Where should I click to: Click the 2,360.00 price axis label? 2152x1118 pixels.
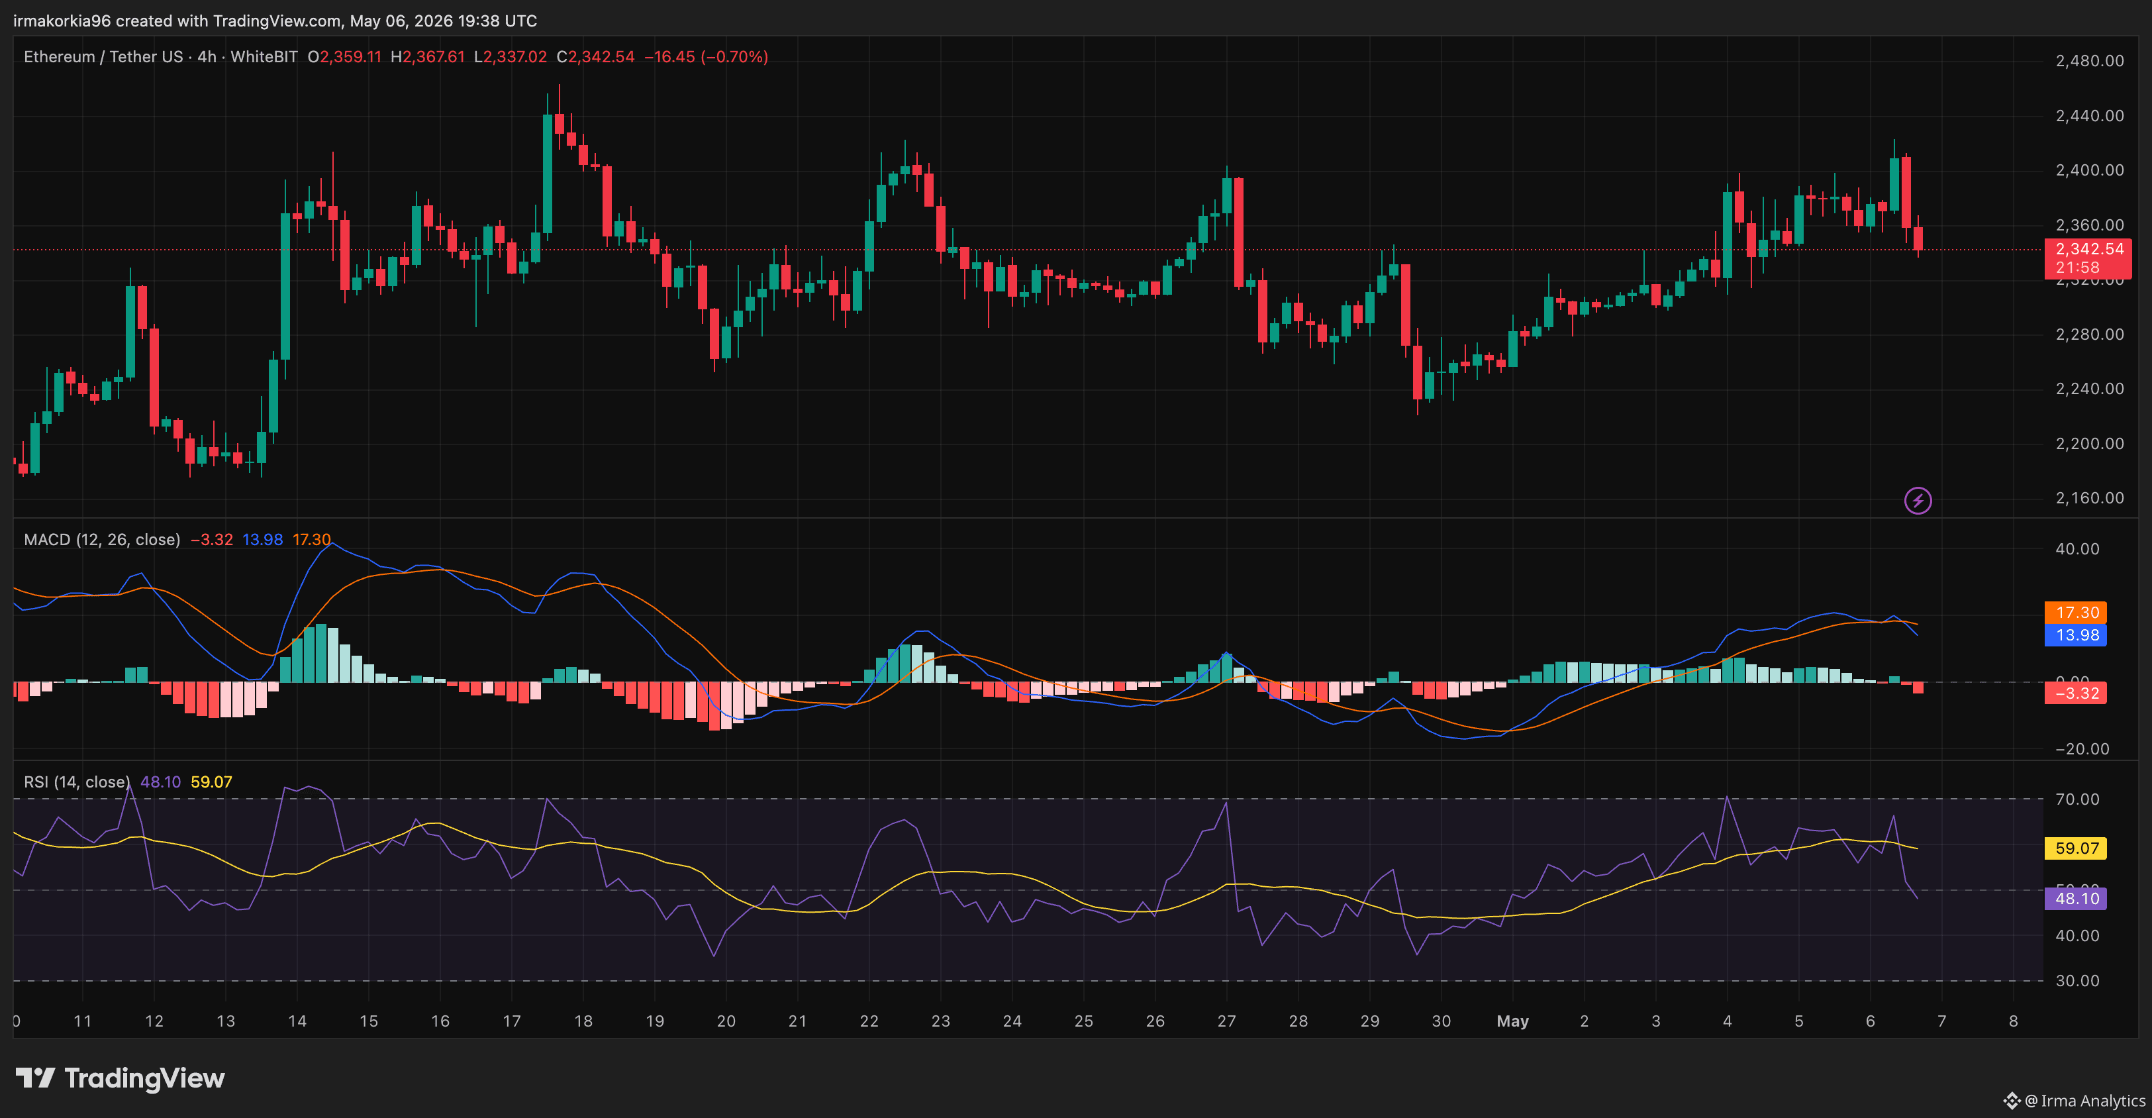tap(2089, 225)
